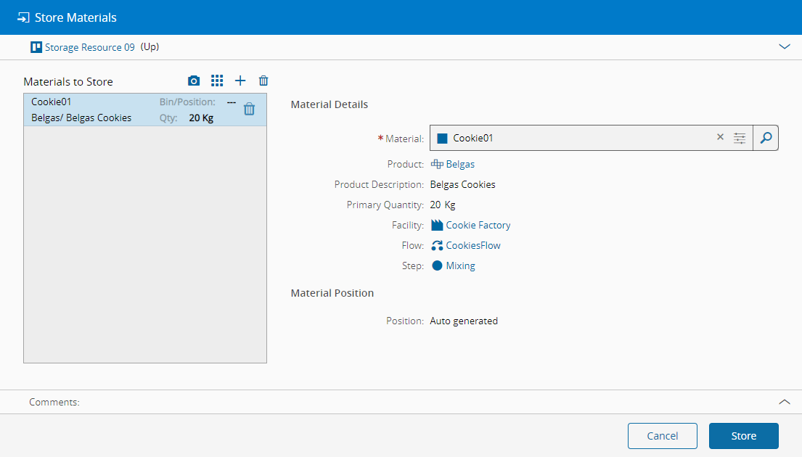Click the Materials to Store heading
This screenshot has height=457, width=802.
click(68, 82)
